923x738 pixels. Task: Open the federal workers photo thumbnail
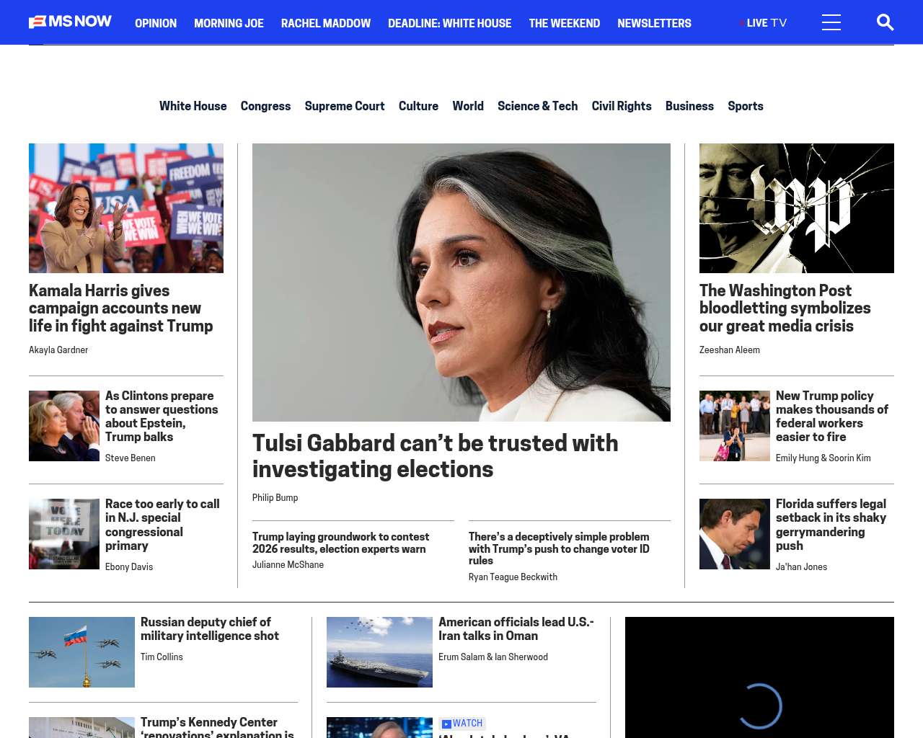click(x=735, y=426)
